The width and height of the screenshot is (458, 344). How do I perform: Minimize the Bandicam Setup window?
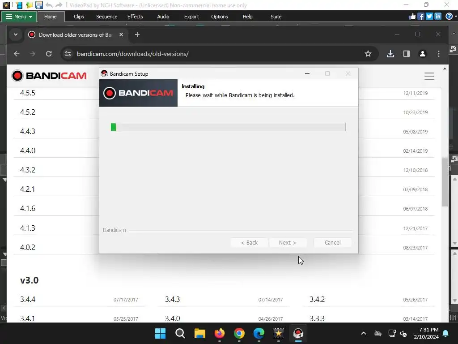click(x=307, y=74)
